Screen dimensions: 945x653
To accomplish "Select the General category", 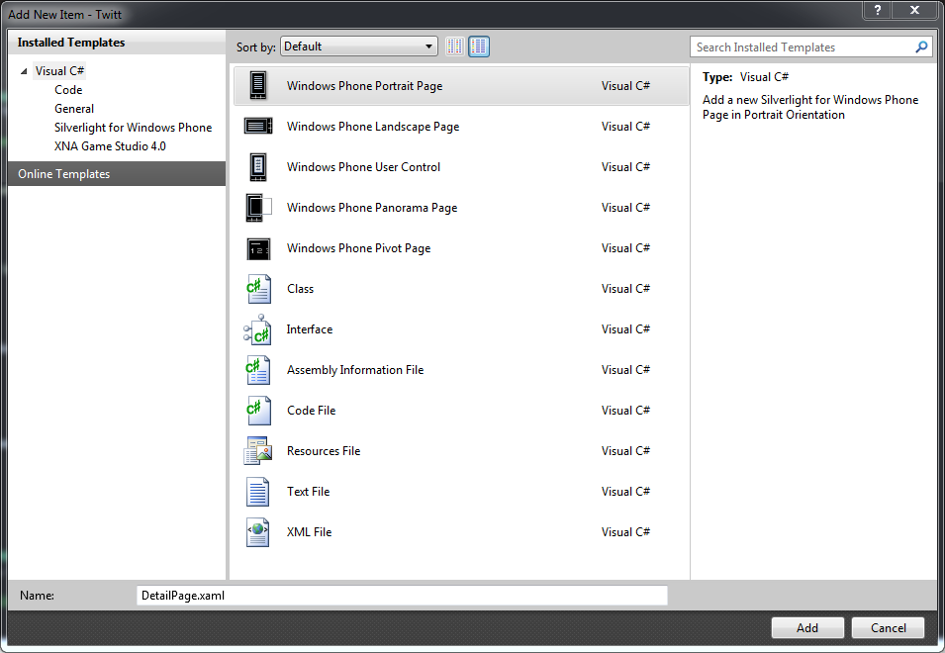I will point(74,109).
